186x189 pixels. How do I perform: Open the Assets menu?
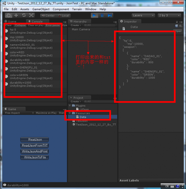pyautogui.click(x=25, y=9)
